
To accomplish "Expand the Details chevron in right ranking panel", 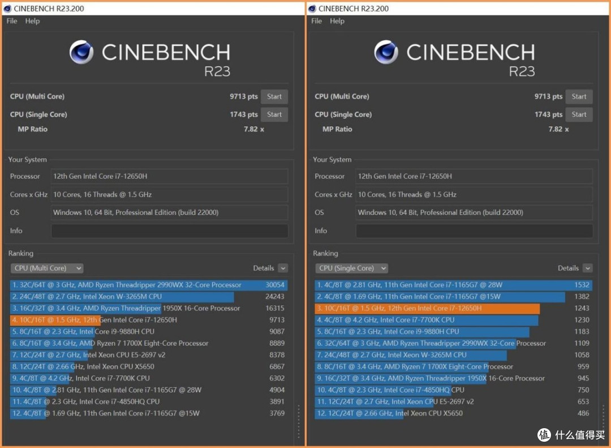I will pos(588,268).
